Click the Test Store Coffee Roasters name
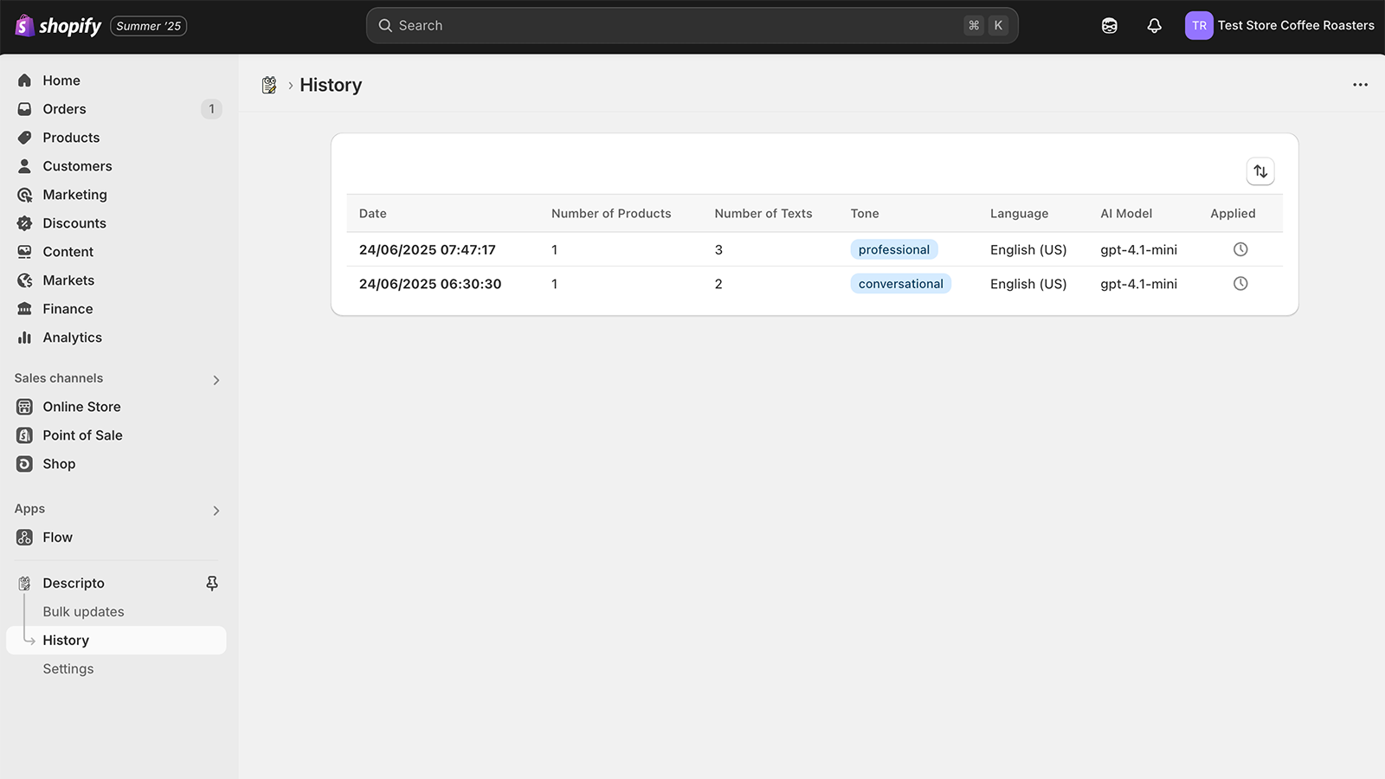The width and height of the screenshot is (1385, 779). pos(1296,26)
